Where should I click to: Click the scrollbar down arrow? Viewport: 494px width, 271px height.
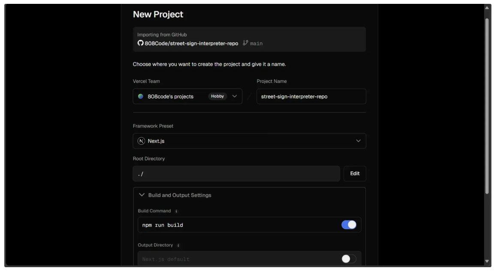coord(487,262)
